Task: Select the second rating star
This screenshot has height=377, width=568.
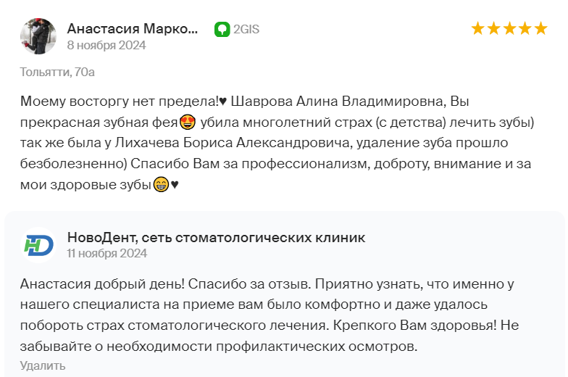Action: point(494,28)
